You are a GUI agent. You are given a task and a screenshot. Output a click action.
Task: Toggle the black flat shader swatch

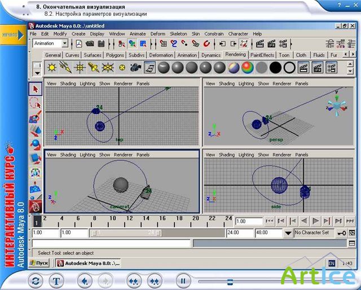[x=276, y=68]
